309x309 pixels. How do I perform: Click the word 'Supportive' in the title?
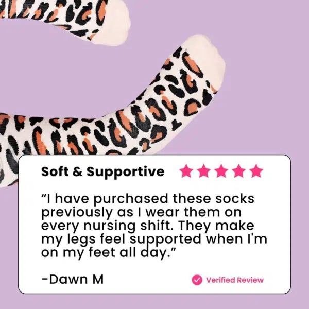pyautogui.click(x=126, y=172)
